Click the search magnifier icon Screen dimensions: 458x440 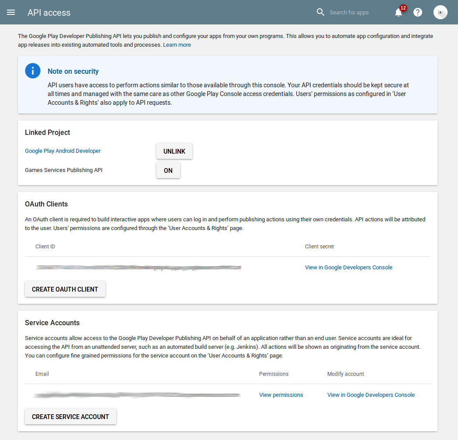[x=321, y=12]
